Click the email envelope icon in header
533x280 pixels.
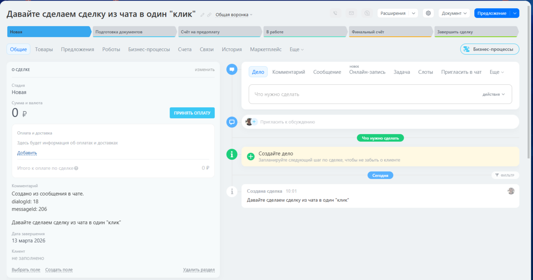tap(351, 13)
